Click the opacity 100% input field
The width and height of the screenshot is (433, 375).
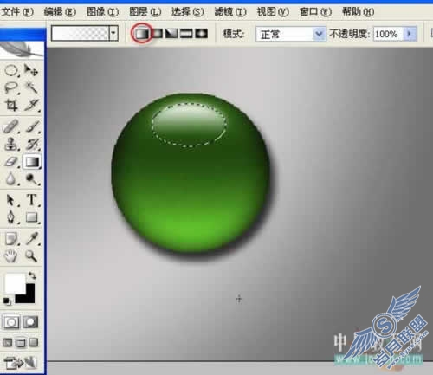tap(389, 34)
